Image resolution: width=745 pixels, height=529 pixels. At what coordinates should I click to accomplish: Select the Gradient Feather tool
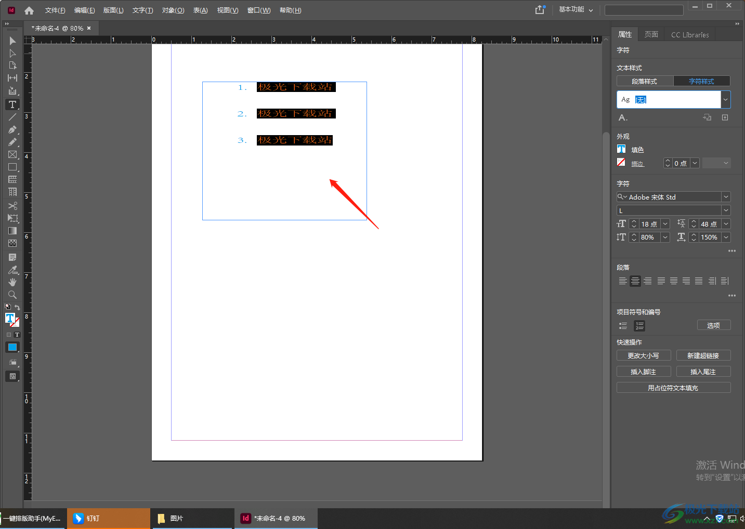12,243
